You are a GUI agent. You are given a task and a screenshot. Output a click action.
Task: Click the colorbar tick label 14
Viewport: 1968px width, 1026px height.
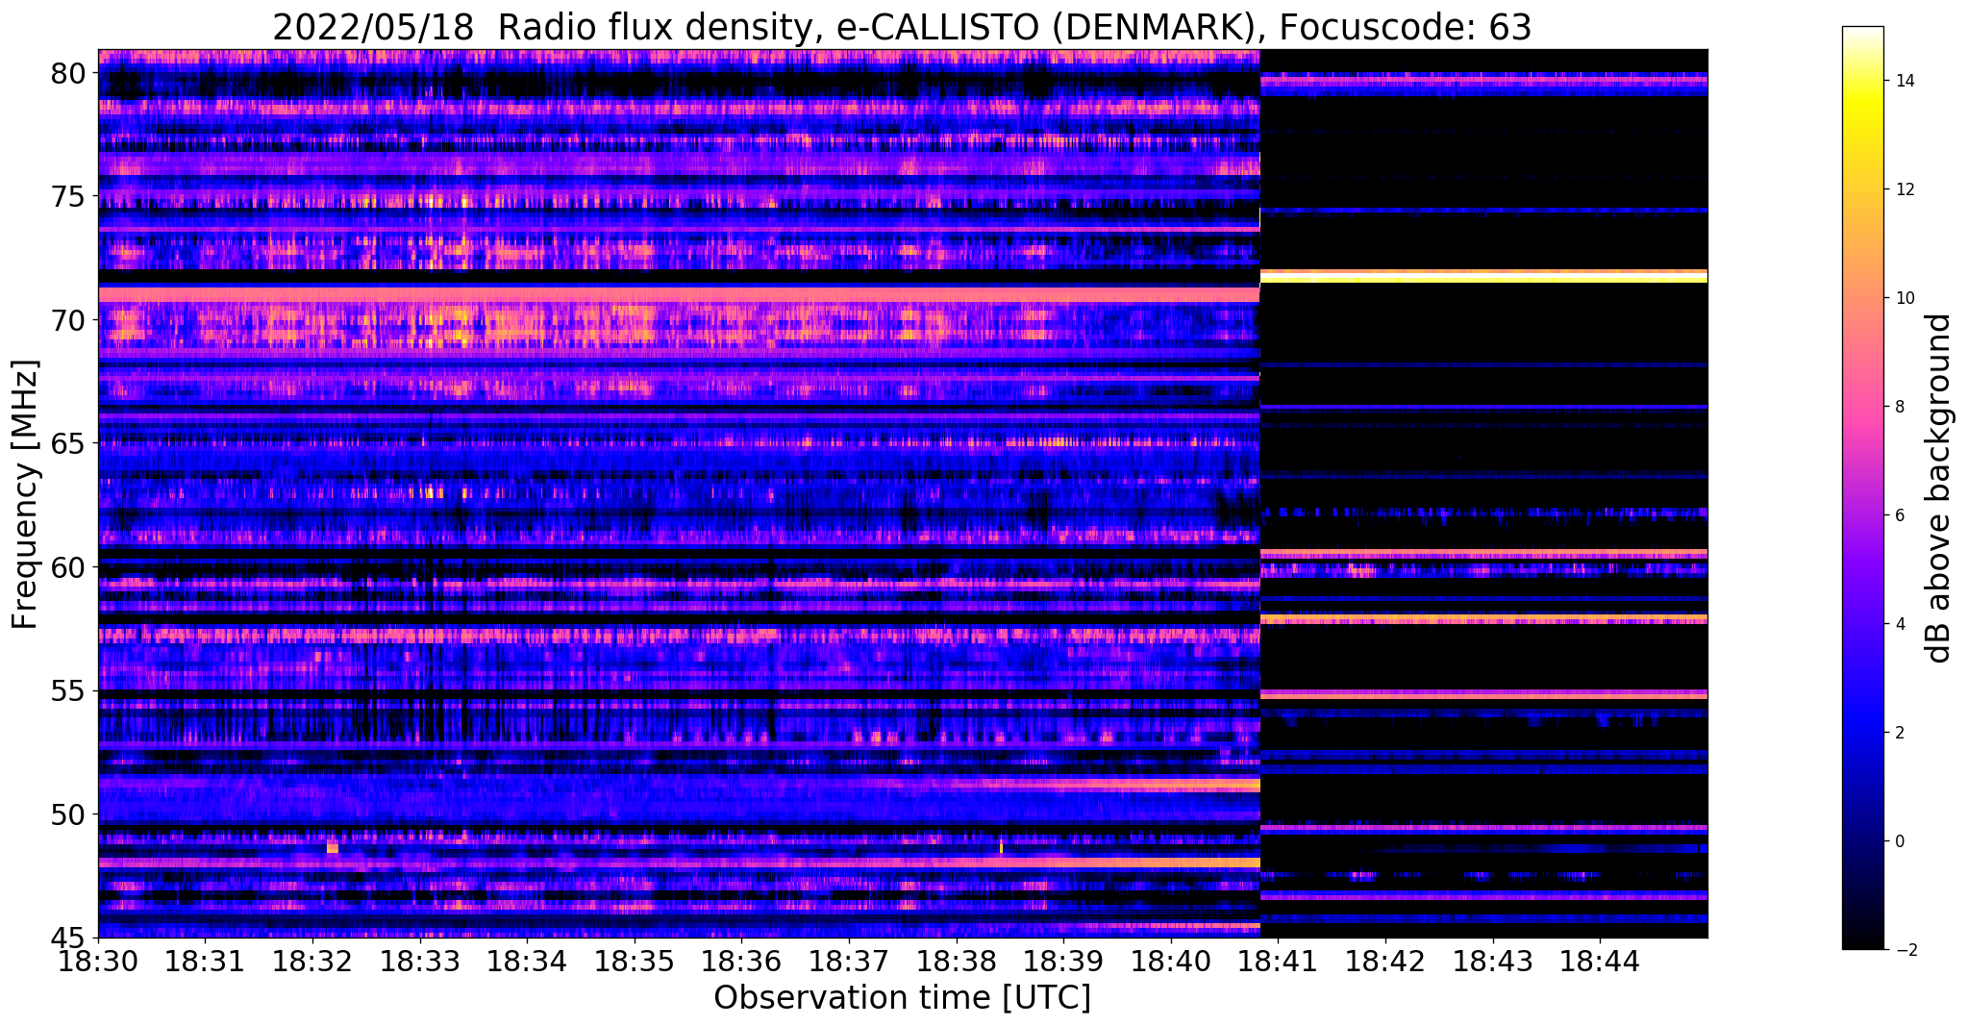(x=1904, y=81)
